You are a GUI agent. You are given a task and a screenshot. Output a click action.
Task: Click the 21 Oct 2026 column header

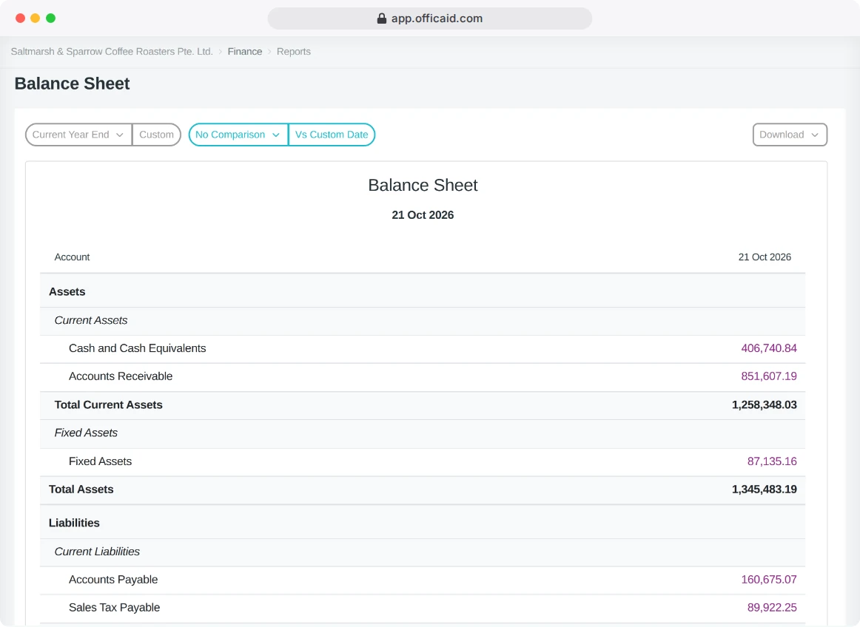coord(765,257)
